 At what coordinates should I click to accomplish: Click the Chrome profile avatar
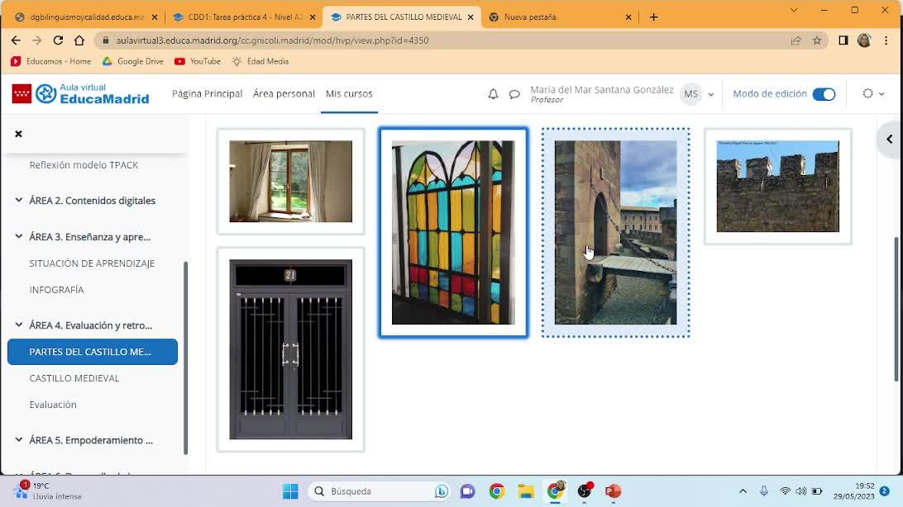pos(864,40)
